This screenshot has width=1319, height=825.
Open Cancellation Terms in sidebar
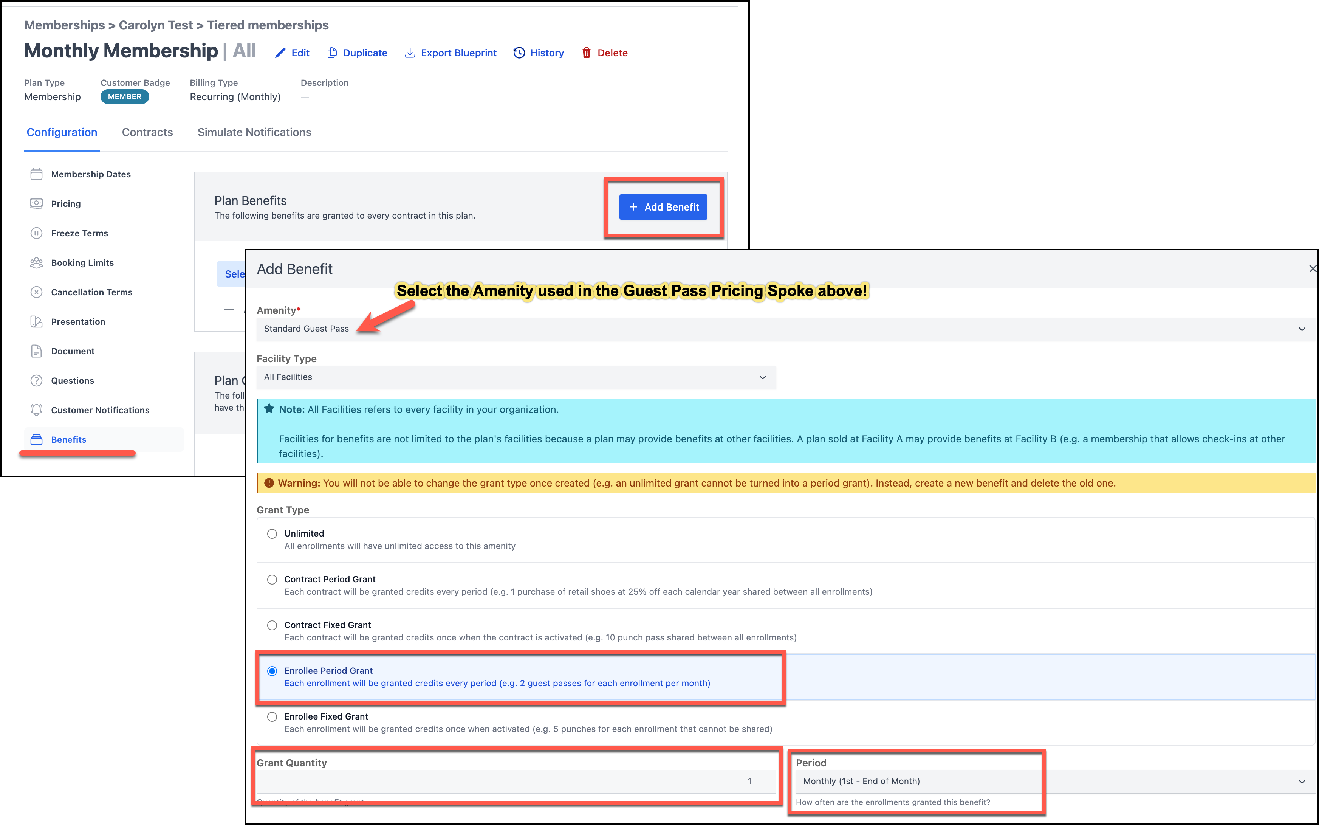(91, 292)
